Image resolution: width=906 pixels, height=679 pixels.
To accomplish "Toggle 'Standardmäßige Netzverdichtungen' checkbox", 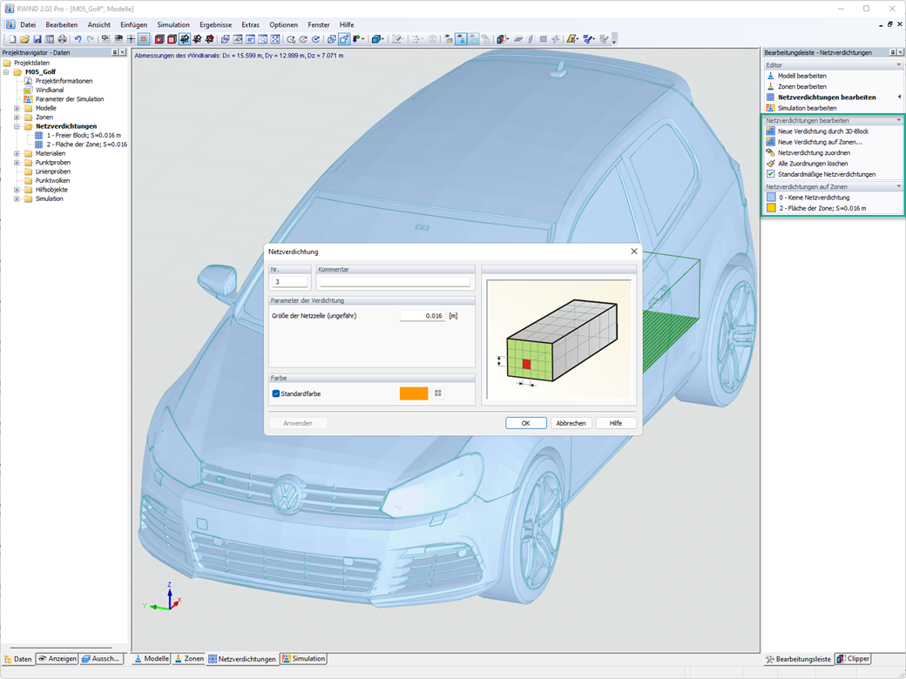I will click(770, 174).
